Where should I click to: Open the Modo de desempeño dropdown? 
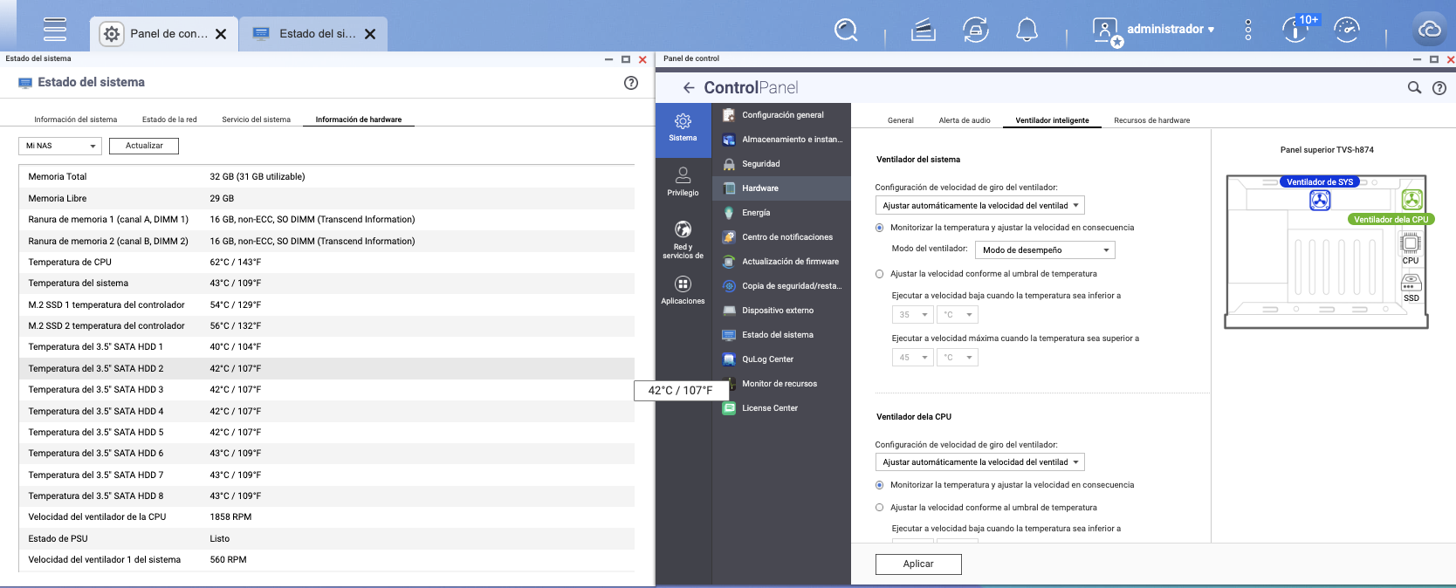pyautogui.click(x=1045, y=250)
